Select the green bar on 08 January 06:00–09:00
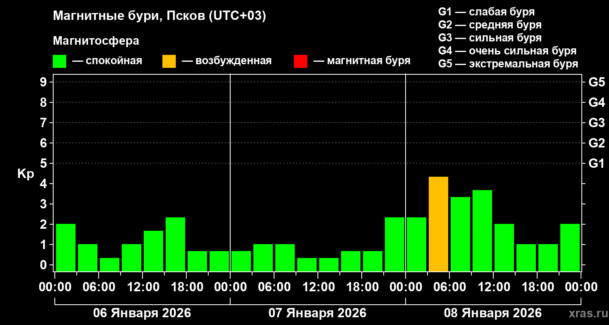 (x=460, y=234)
